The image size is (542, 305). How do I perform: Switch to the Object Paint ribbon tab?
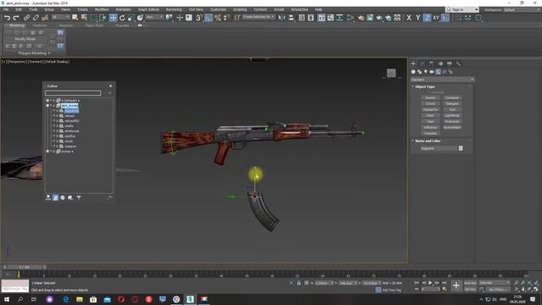[x=94, y=25]
